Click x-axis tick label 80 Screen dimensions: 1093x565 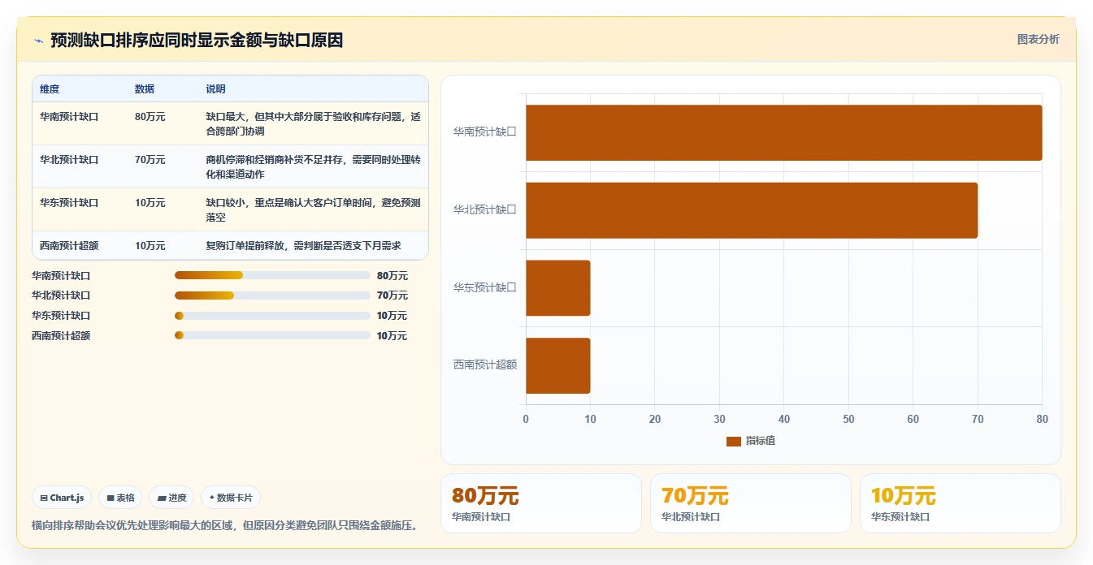(1043, 420)
